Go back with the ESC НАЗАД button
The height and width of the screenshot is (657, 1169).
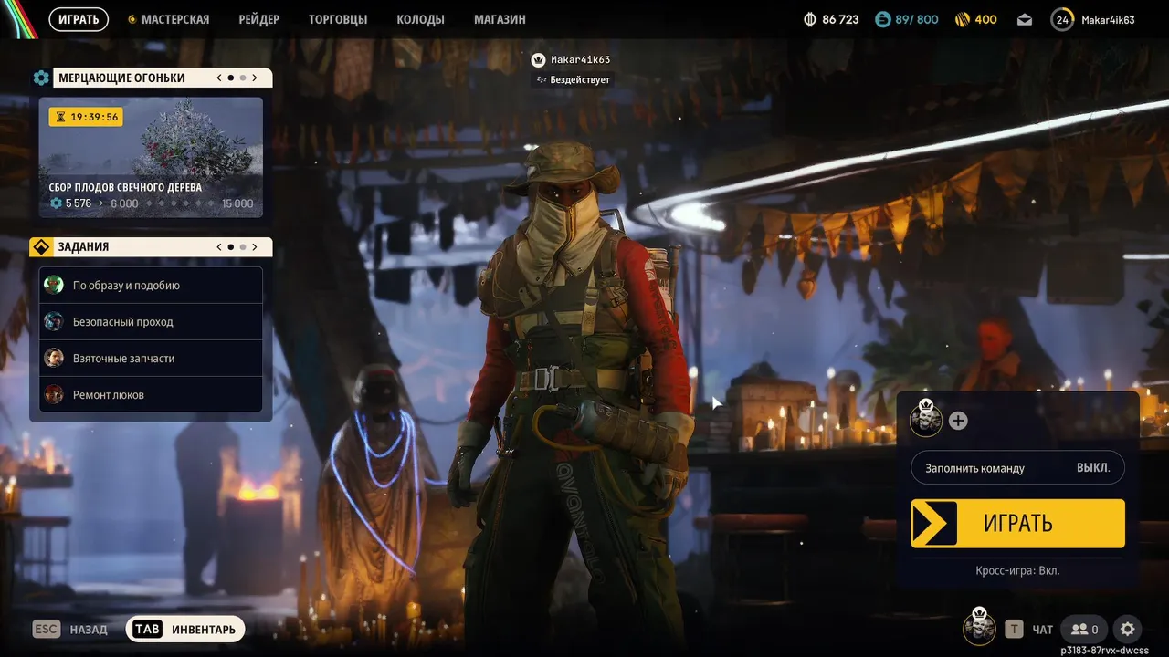pyautogui.click(x=70, y=629)
